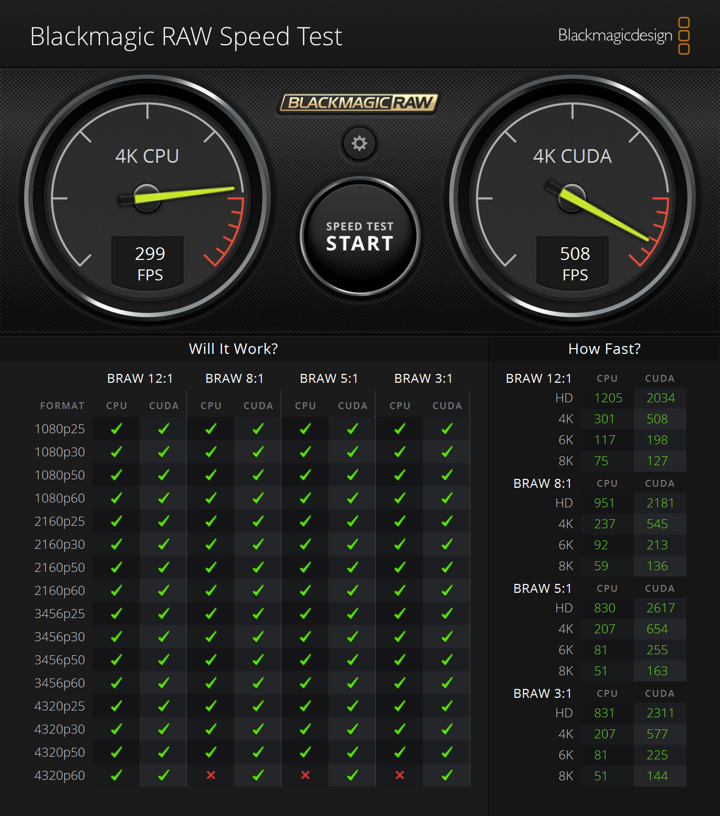
Task: Click the 2617 HD CUDA value for BRAW 5:1
Action: [x=661, y=608]
